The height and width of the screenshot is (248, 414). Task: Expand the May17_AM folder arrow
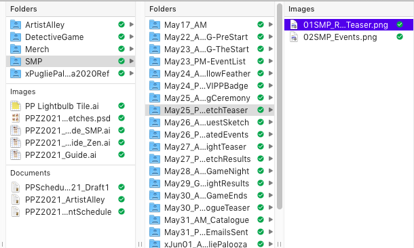[271, 24]
